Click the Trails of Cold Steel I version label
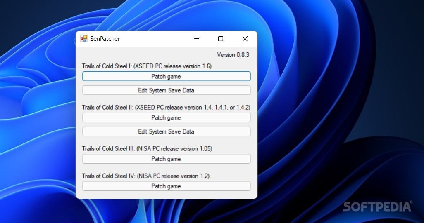The width and height of the screenshot is (424, 223). click(147, 66)
